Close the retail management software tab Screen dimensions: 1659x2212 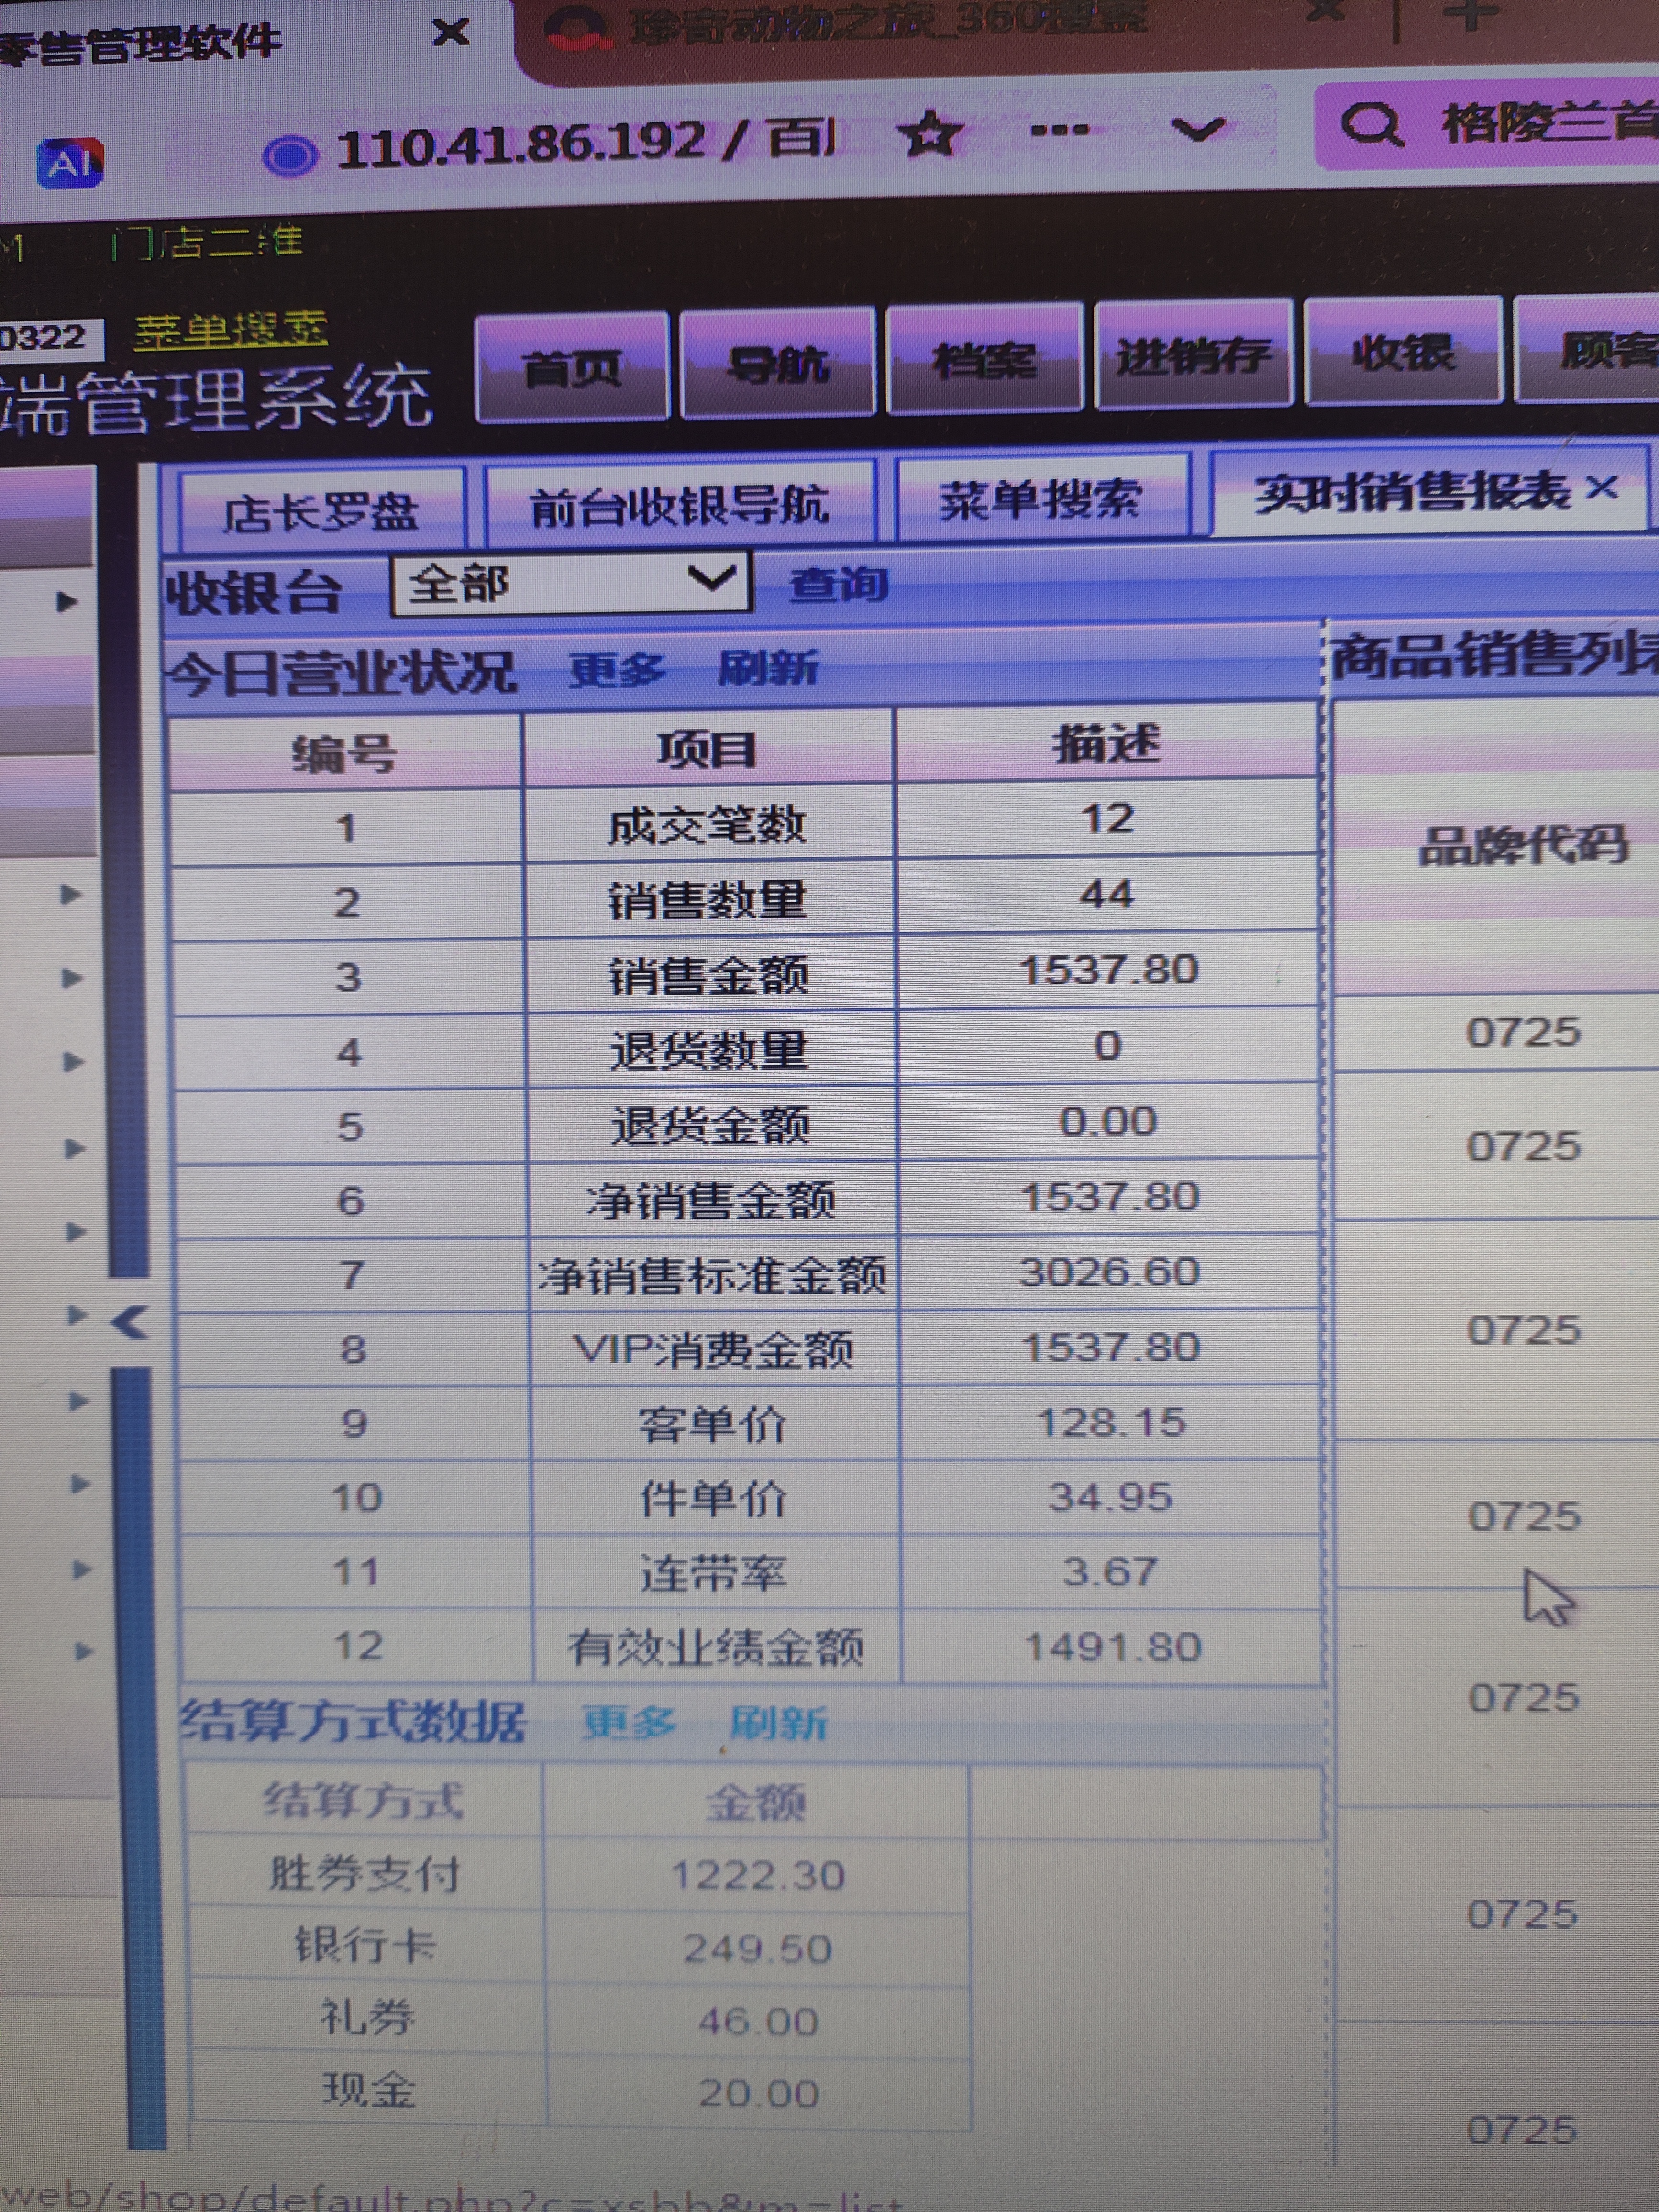pos(451,33)
